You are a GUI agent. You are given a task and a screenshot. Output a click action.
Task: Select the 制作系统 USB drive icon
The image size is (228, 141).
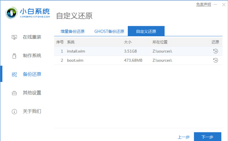[x=14, y=56]
